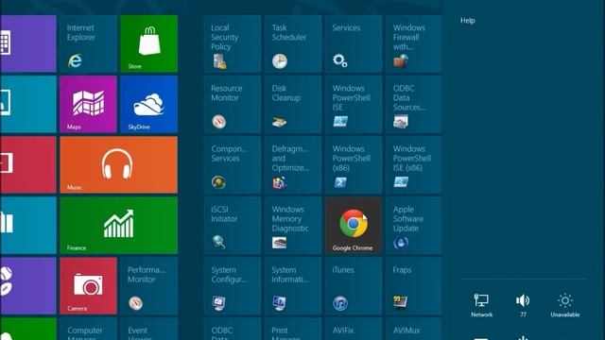The width and height of the screenshot is (605, 340).
Task: Launch Defragment and Optimize tile
Action: tap(293, 164)
